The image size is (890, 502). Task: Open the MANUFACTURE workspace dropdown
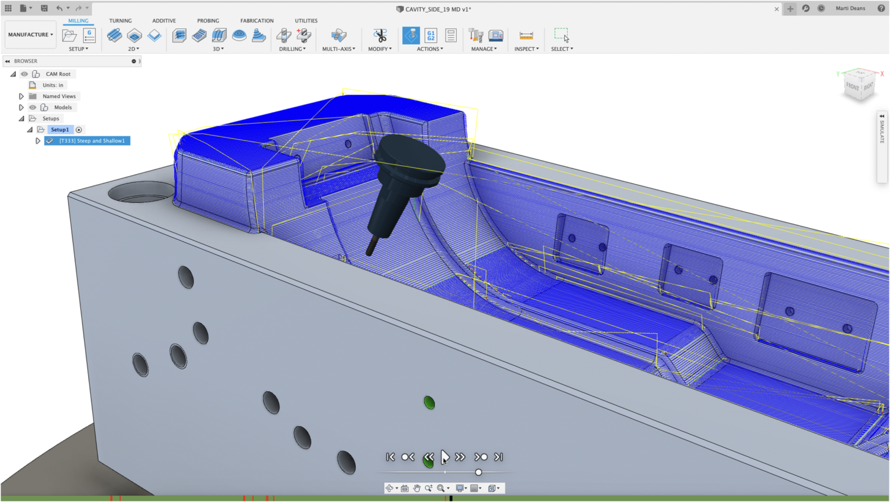coord(30,35)
